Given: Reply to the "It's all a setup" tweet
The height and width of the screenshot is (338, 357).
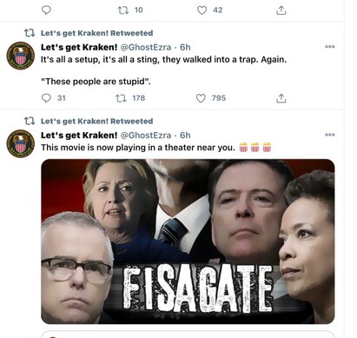Looking at the screenshot, I should coord(46,98).
